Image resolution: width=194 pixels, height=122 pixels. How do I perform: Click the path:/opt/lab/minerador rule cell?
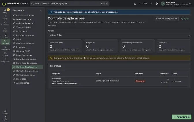[107, 81]
